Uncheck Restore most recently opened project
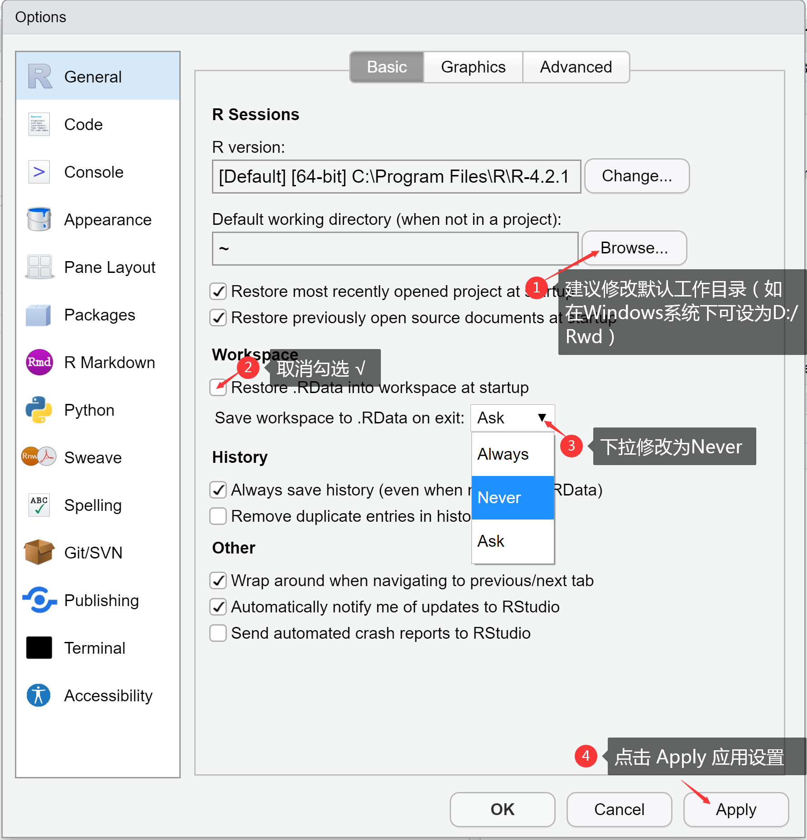 218,291
